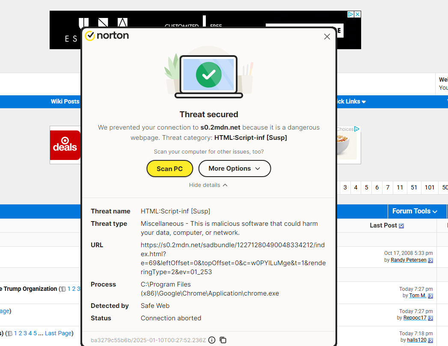This screenshot has height=346, width=448.
Task: Toggle the Last Post sort order icon
Action: tap(401, 226)
